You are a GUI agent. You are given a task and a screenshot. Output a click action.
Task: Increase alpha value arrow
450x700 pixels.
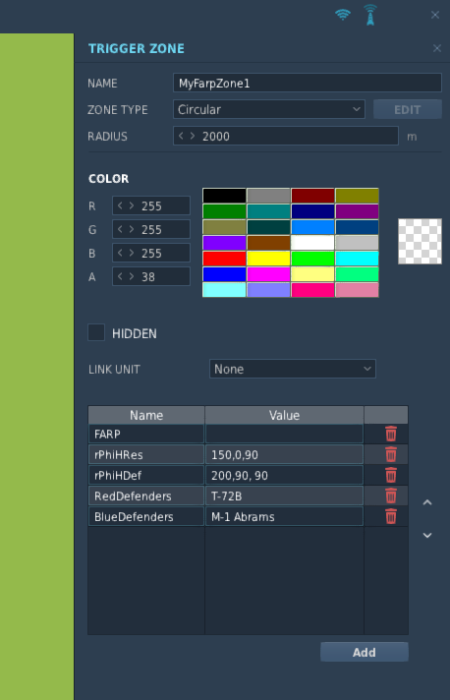point(132,276)
